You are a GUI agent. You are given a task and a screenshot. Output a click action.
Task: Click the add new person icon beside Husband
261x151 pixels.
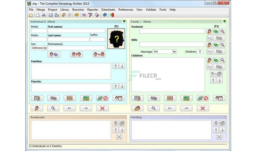click(x=209, y=32)
